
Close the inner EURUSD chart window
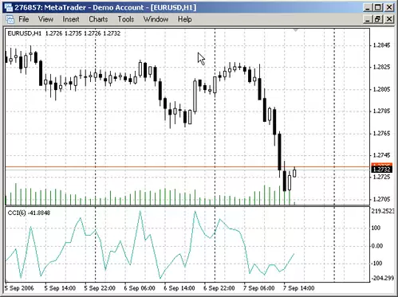389,19
